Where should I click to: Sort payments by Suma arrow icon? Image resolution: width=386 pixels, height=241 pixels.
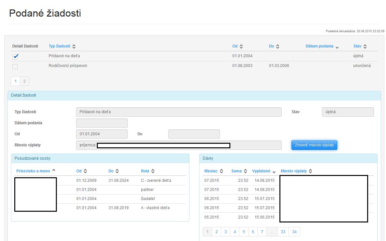[245, 171]
